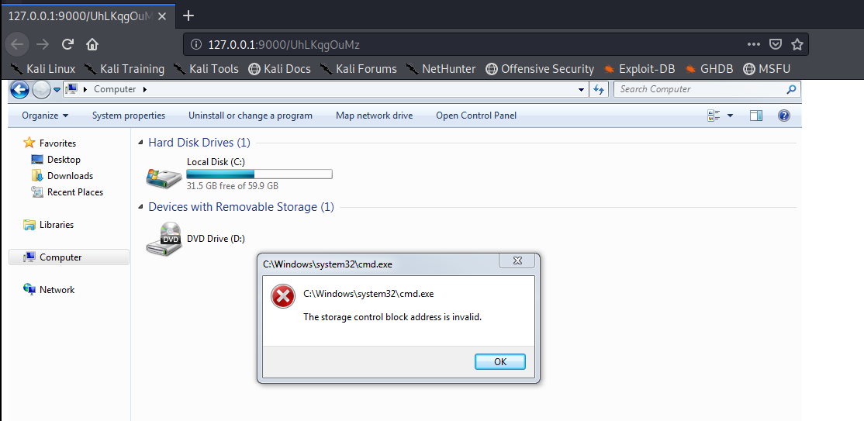Expand the change view dropdown arrow
This screenshot has width=864, height=421.
pyautogui.click(x=731, y=116)
